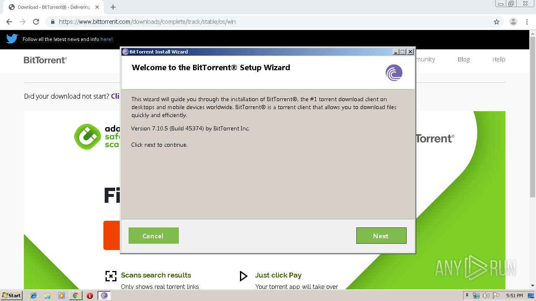The width and height of the screenshot is (536, 301).
Task: Click the 'Did your download not start?' text
Action: click(67, 96)
